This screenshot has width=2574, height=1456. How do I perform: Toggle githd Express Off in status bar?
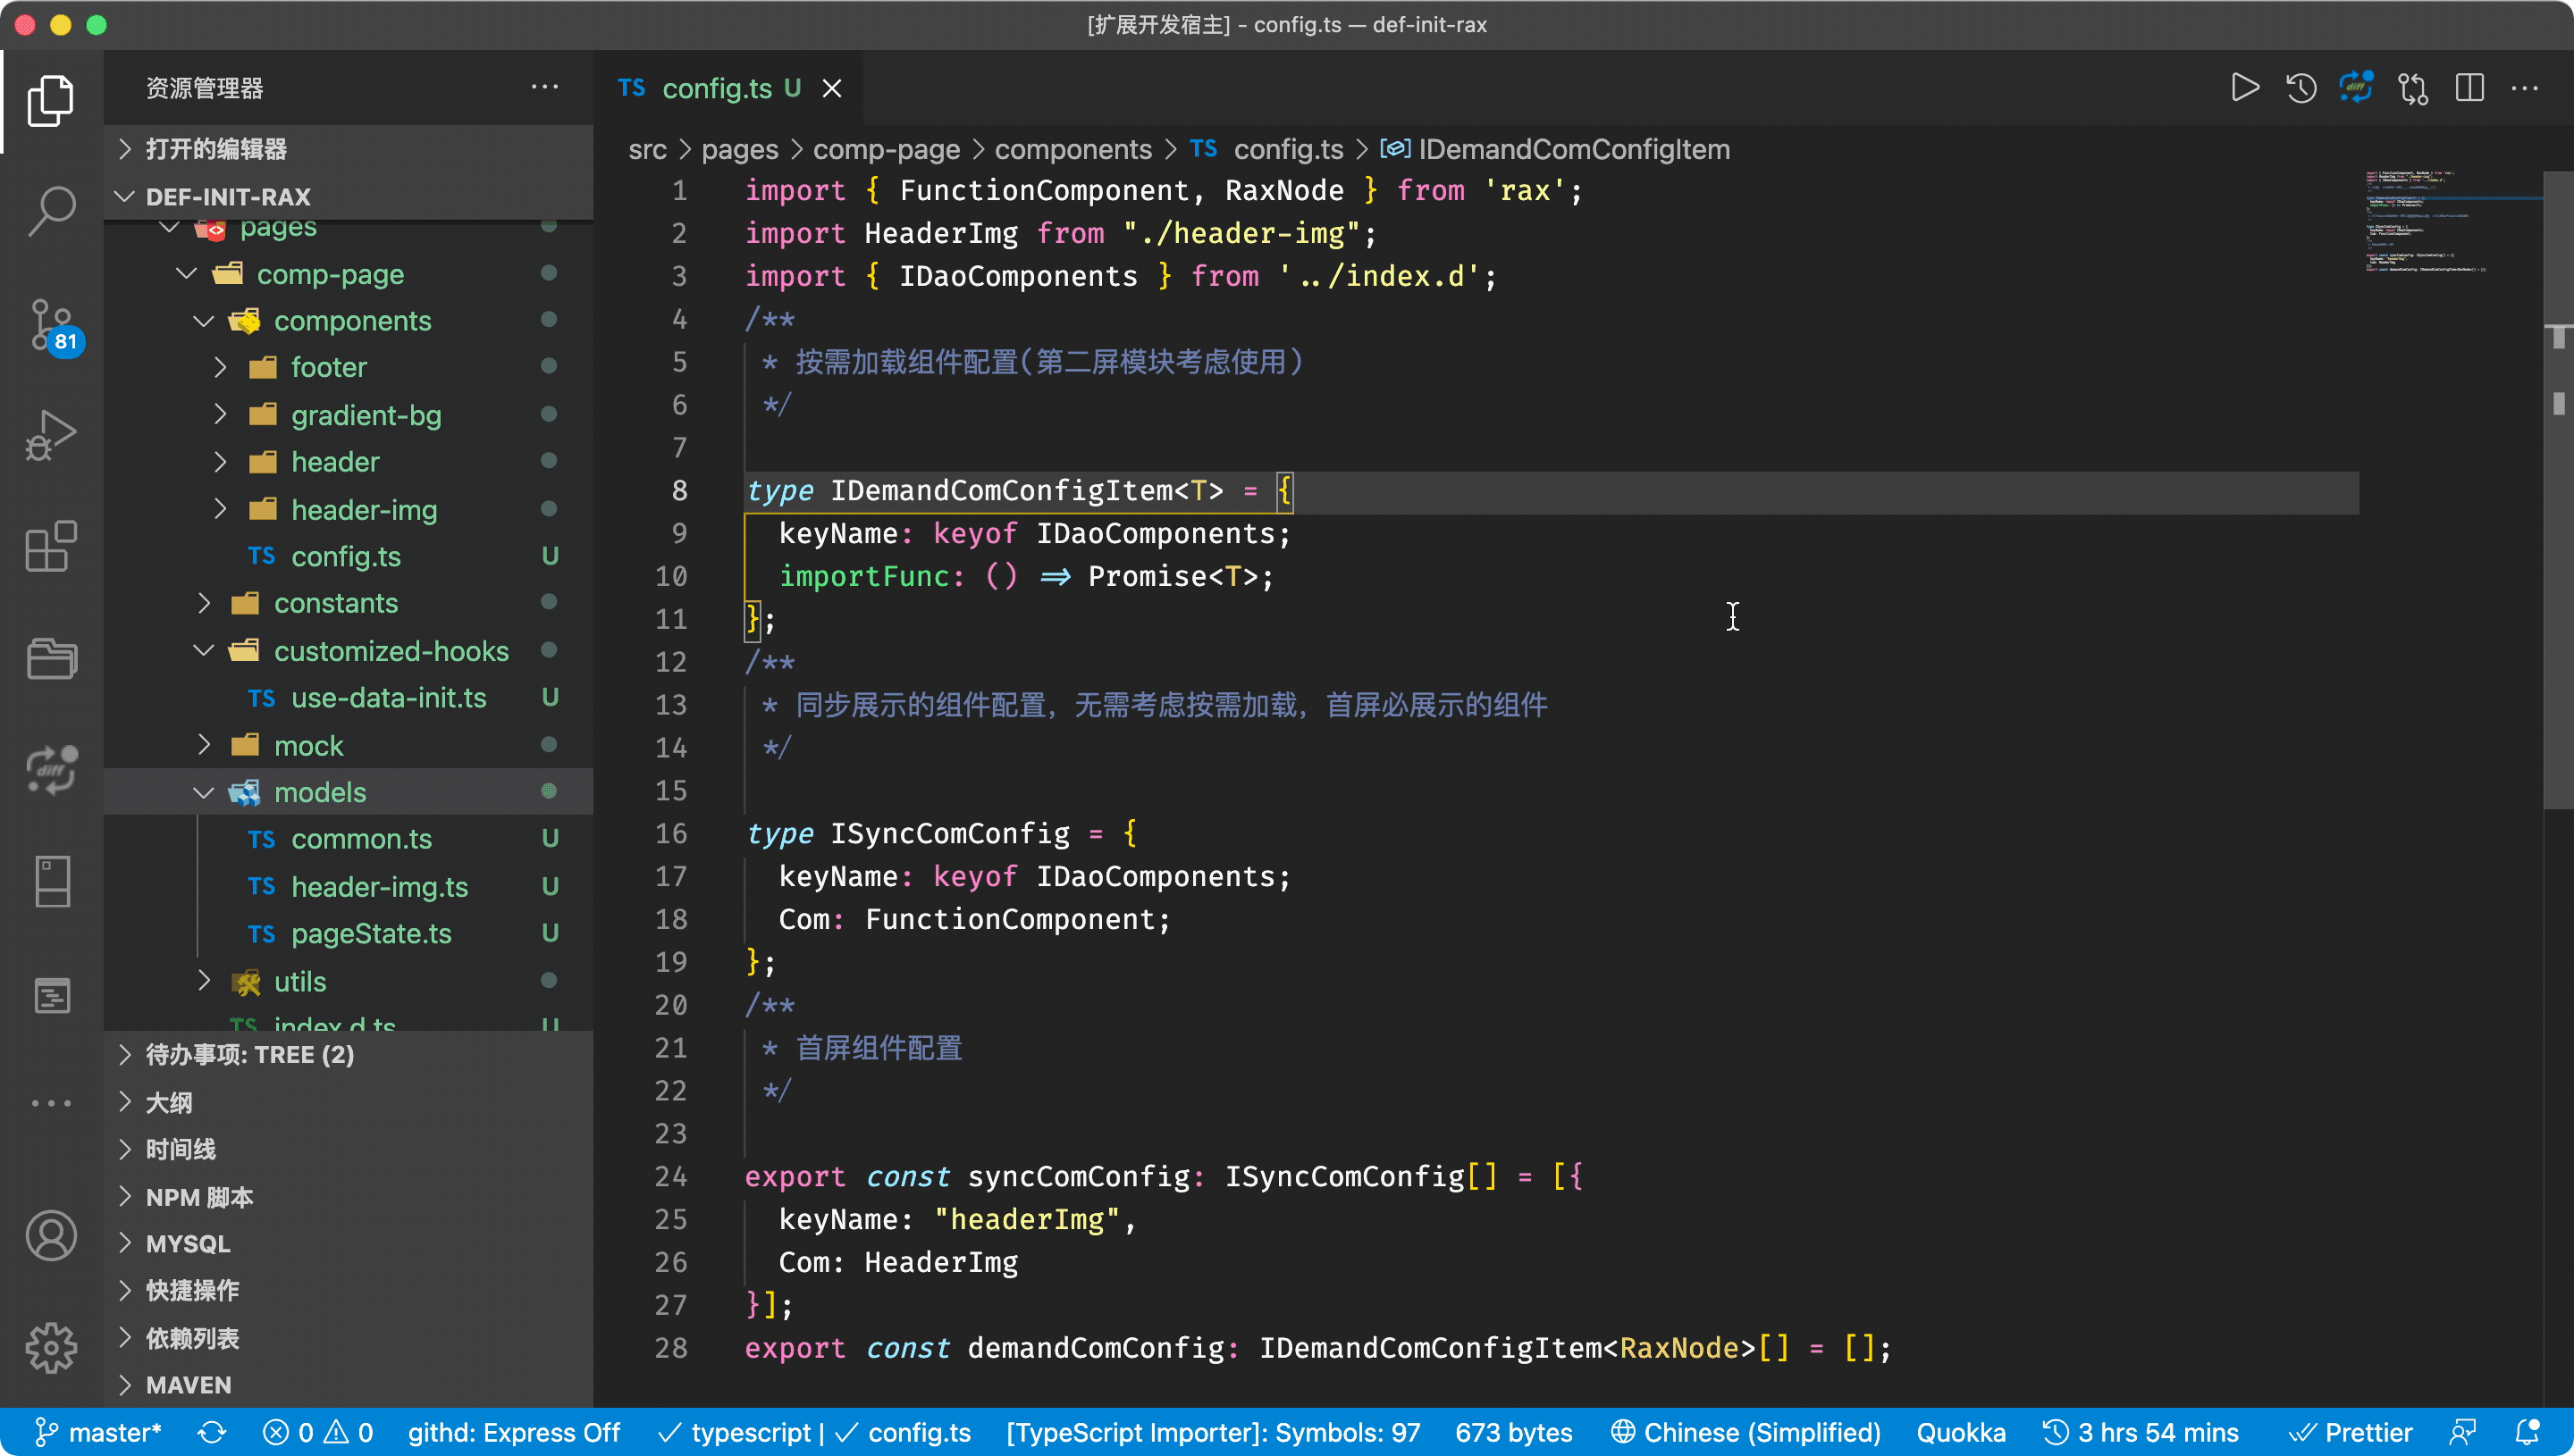click(x=513, y=1432)
